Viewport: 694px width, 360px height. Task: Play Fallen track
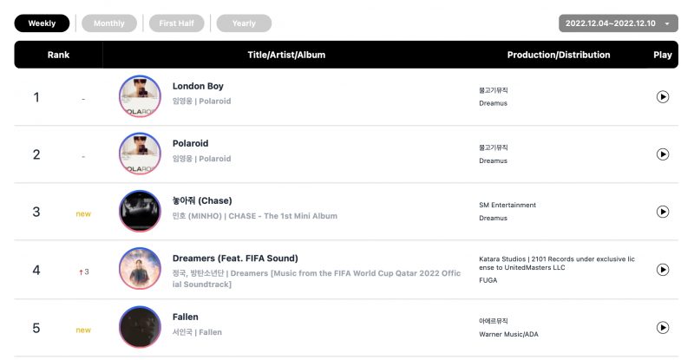click(663, 328)
